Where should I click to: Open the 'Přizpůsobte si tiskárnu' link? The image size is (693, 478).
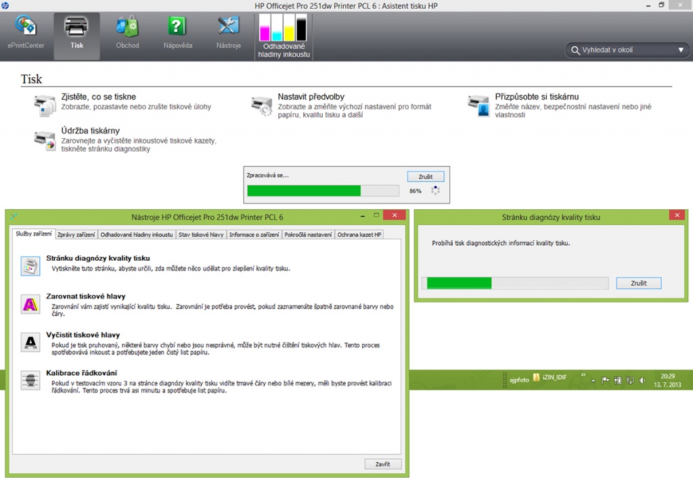click(537, 97)
